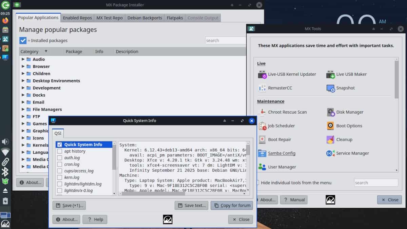Screen dimensions: 407x229
Task: Switch to the Flatpaks tab
Action: pos(175,18)
